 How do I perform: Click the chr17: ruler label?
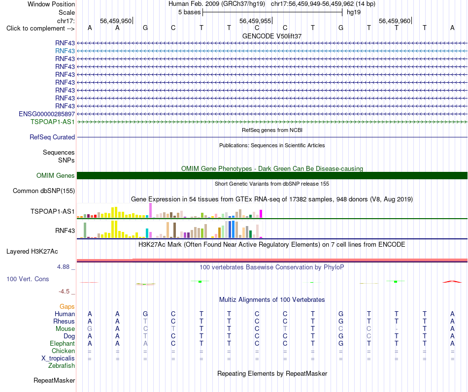tap(66, 21)
